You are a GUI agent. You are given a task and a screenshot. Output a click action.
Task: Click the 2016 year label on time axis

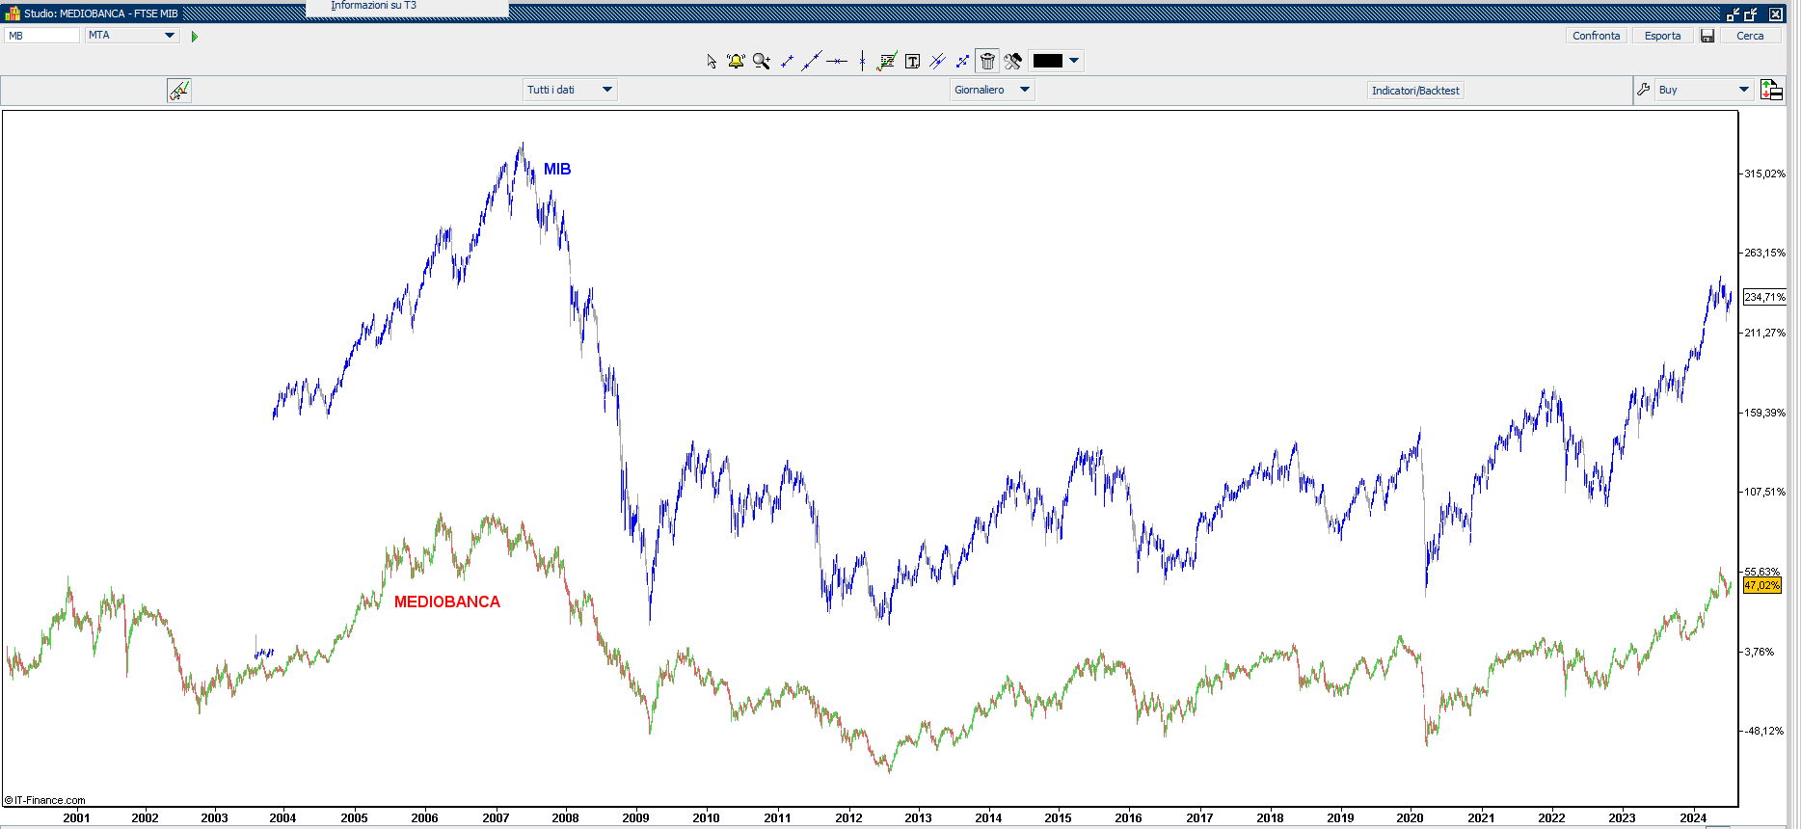pos(1128,817)
